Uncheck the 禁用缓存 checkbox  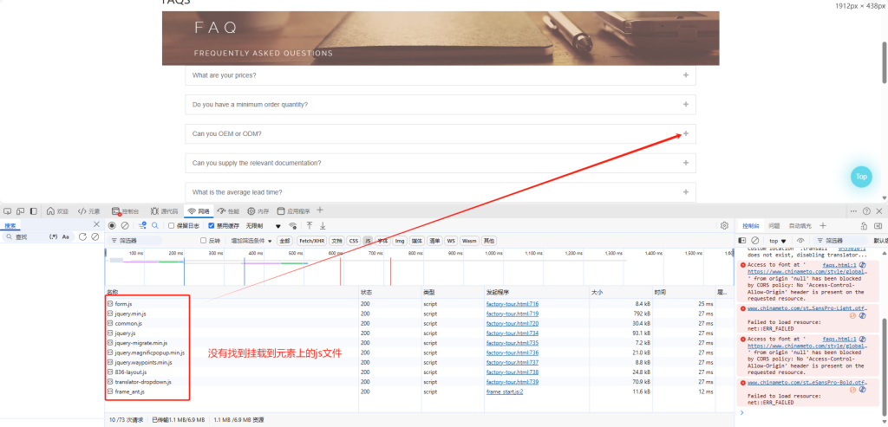point(212,226)
